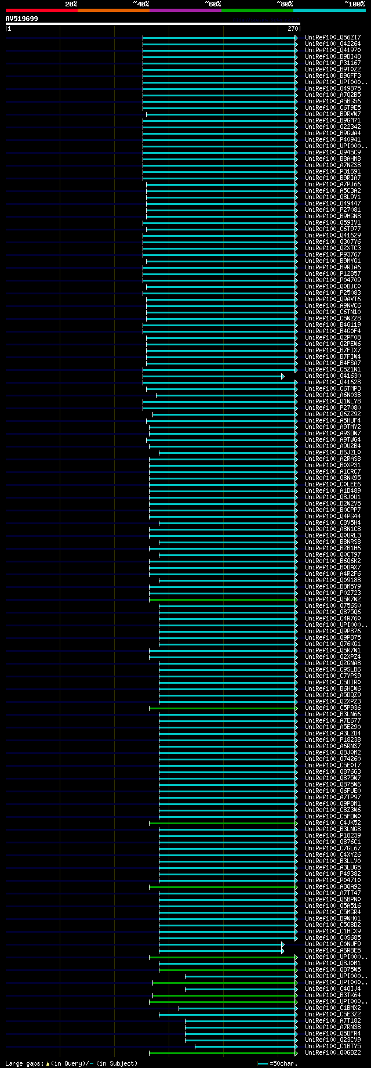The height and width of the screenshot is (1068, 371).
Task: Select the UniRef100_C4JK52 label
Action: [333, 822]
